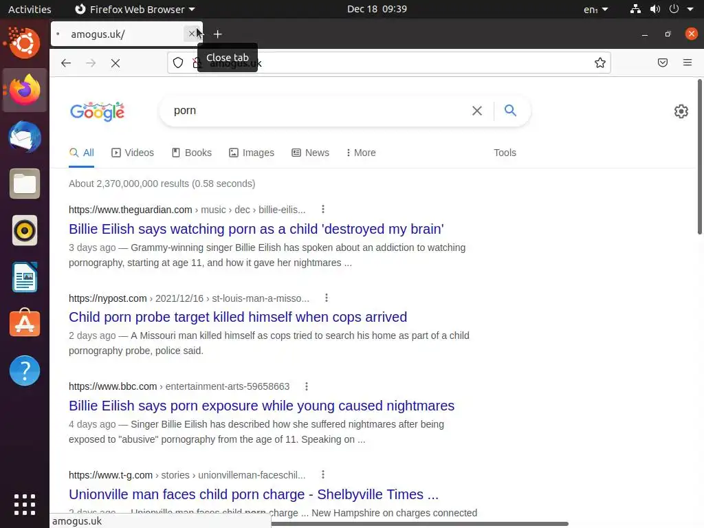Open three-dot menu beside nypost.com result
This screenshot has width=704, height=528.
pos(327,298)
